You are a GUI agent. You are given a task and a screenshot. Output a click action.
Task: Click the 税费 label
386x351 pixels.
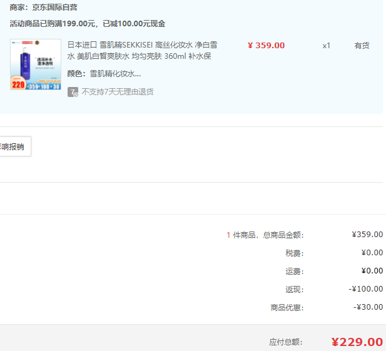[x=295, y=253]
